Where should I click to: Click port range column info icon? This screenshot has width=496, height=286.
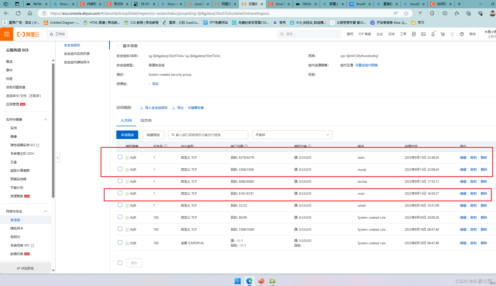[246, 146]
